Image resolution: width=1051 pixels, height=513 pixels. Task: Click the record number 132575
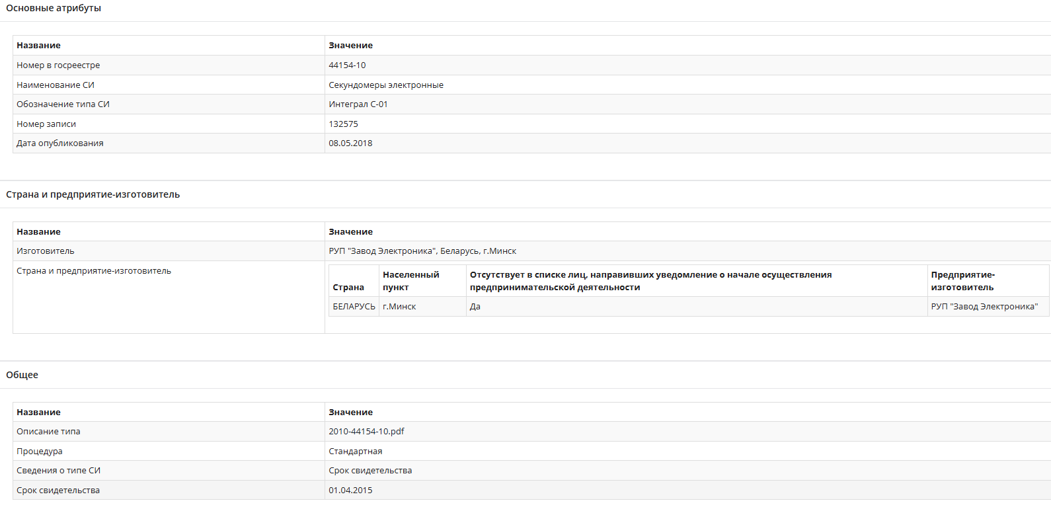[x=343, y=124]
